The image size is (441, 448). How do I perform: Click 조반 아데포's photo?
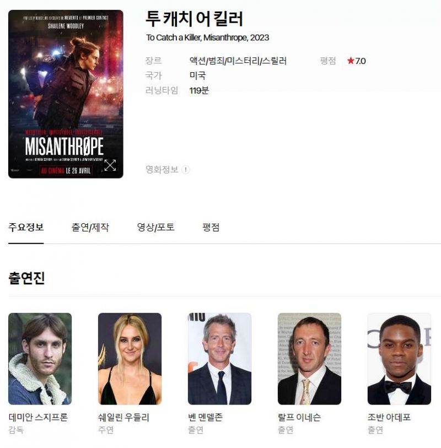pyautogui.click(x=399, y=359)
